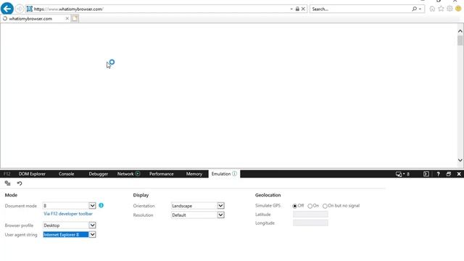Image resolution: width=464 pixels, height=261 pixels.
Task: Click the page scrollbar up arrow
Action: click(460, 31)
